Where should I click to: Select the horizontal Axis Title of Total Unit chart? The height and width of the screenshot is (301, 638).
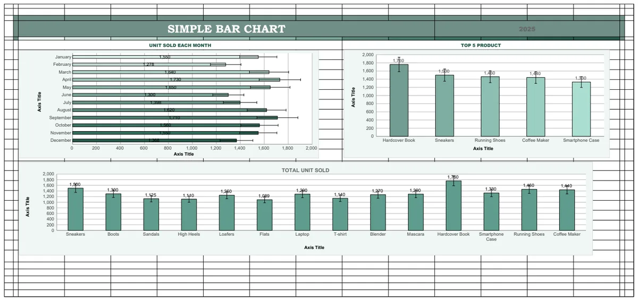pyautogui.click(x=314, y=247)
